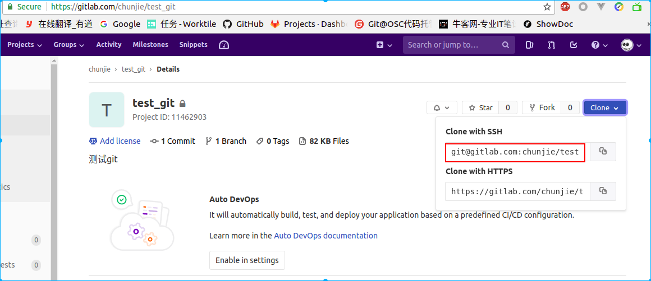Screen dimensions: 651x281
Task: Click the Add license link
Action: point(114,141)
